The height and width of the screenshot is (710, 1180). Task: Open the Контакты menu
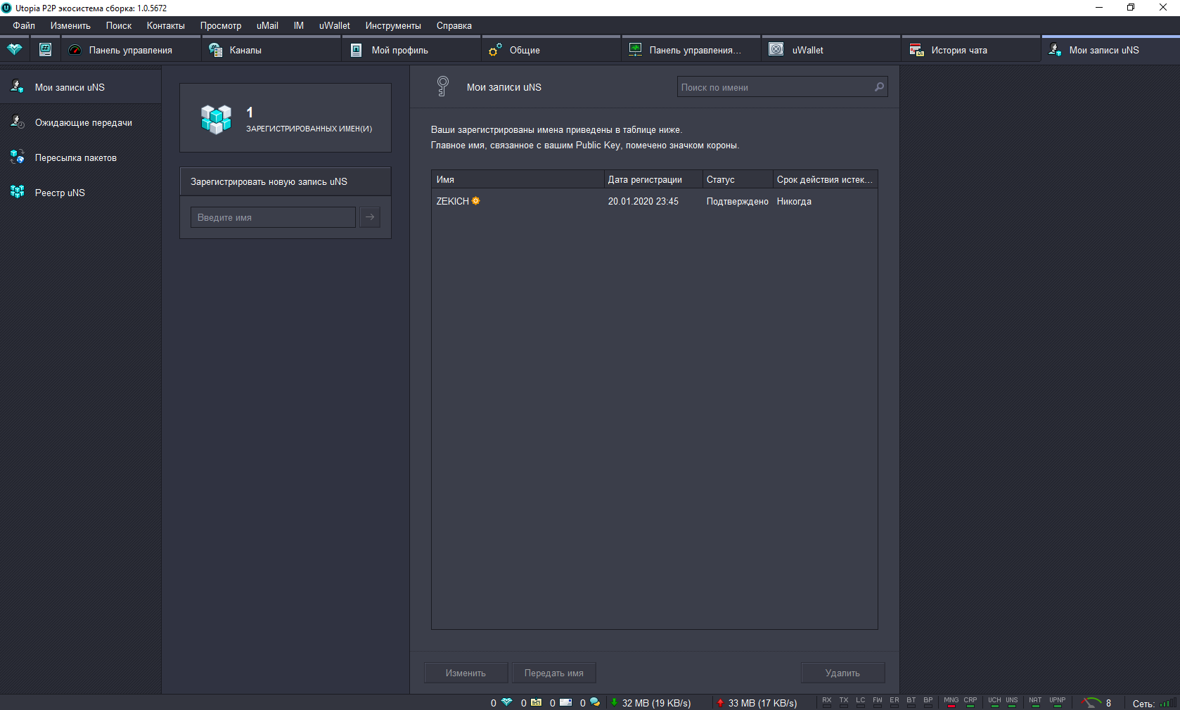click(x=166, y=25)
